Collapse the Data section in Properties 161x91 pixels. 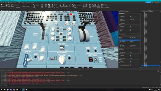(x=120, y=25)
